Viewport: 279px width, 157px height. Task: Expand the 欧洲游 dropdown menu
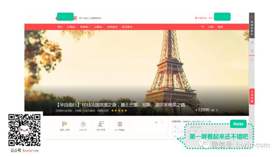click(85, 27)
